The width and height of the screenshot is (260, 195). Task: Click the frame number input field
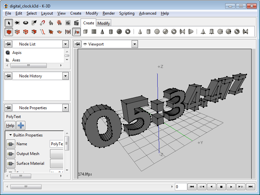point(181,187)
